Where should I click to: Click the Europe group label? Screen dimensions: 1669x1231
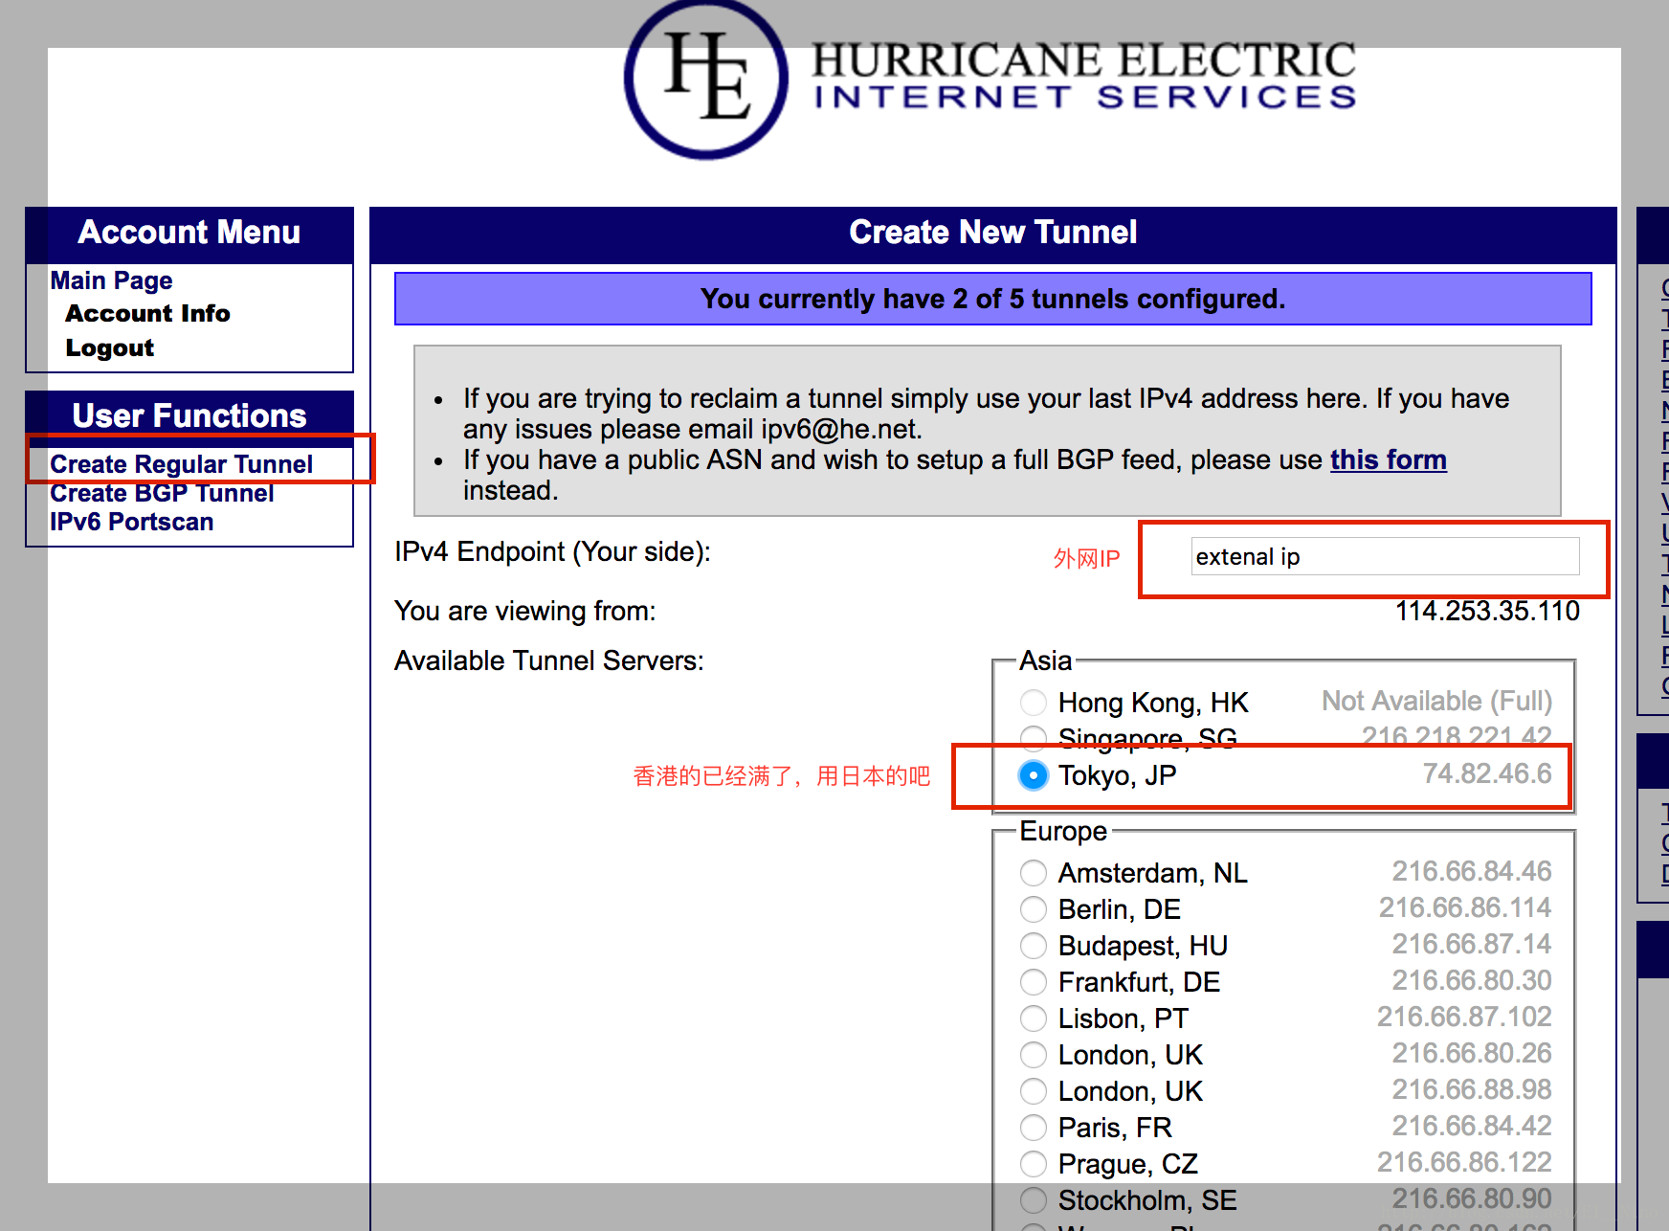click(x=1063, y=831)
